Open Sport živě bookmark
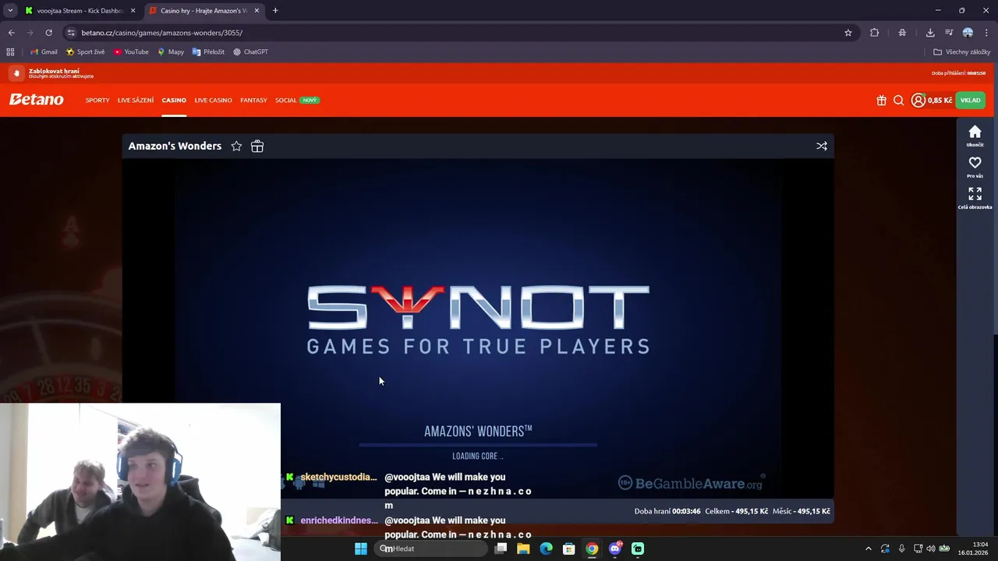 (x=85, y=52)
